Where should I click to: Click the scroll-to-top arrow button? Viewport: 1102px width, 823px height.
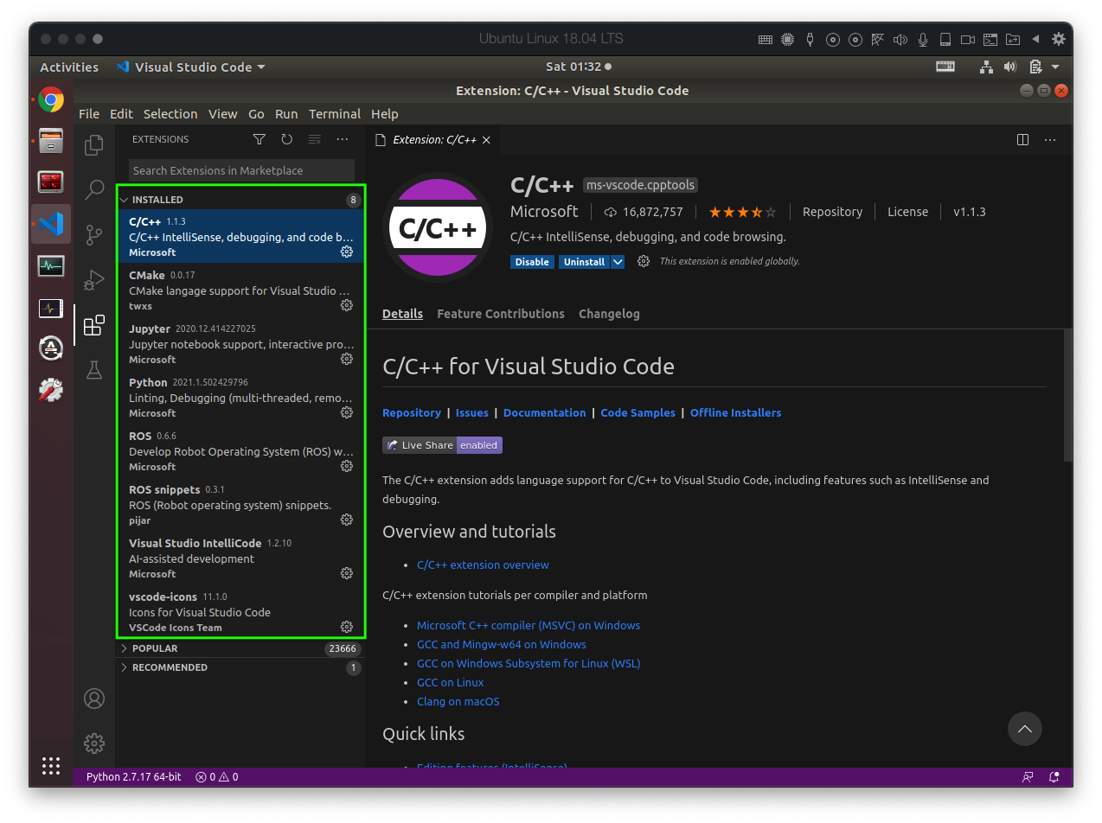pos(1025,729)
